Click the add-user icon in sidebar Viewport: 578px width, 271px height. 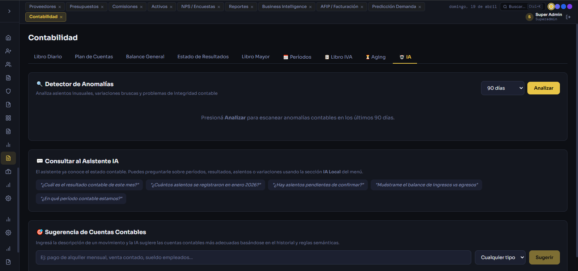coord(8,51)
